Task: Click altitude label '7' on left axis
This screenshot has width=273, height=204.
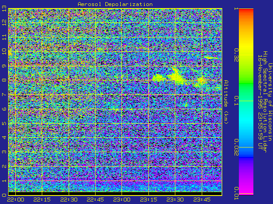Action: pos(4,95)
